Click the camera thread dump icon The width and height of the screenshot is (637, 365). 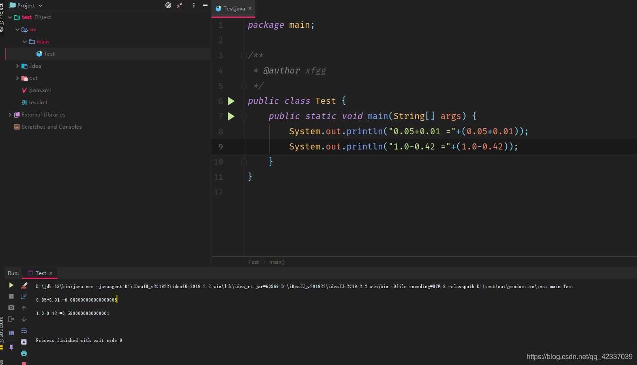click(x=11, y=308)
